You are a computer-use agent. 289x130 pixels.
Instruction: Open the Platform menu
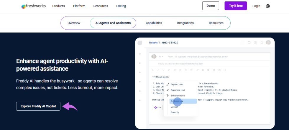coord(79,6)
